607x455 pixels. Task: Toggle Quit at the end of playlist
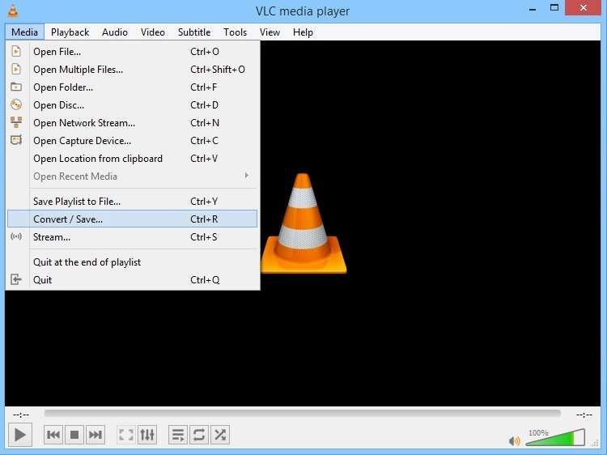click(x=133, y=262)
